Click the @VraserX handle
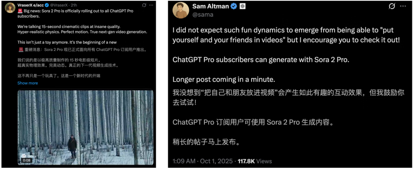 click(x=58, y=5)
